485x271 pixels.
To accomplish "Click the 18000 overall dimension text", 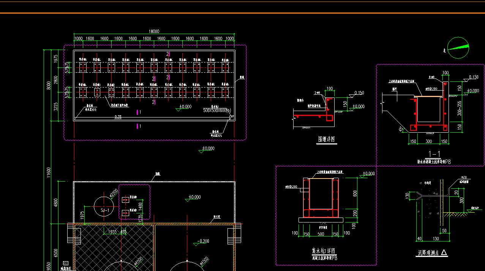I will tap(154, 31).
